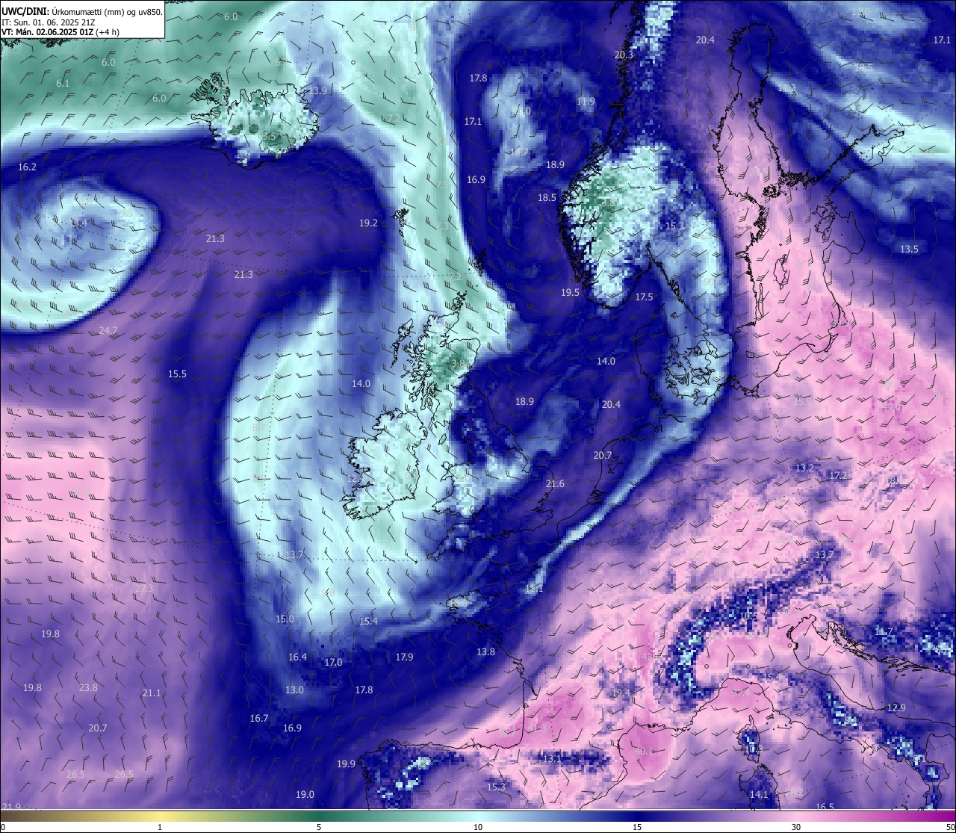
Task: Click the 16.4 value on the map
Action: [297, 657]
